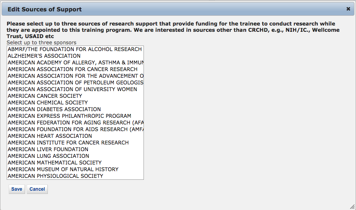Select American Lung Association option
356x210 pixels.
tap(48, 156)
